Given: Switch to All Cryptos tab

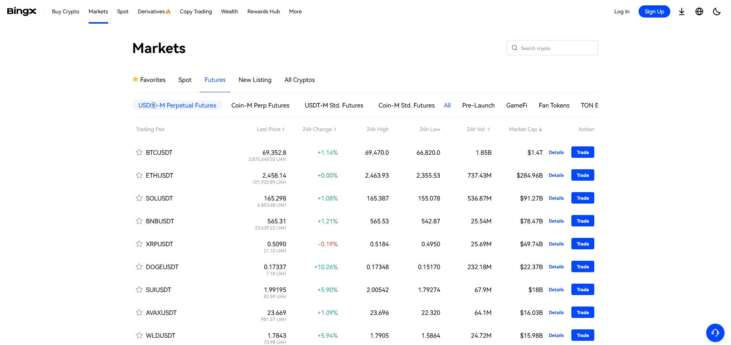Looking at the screenshot, I should (300, 80).
